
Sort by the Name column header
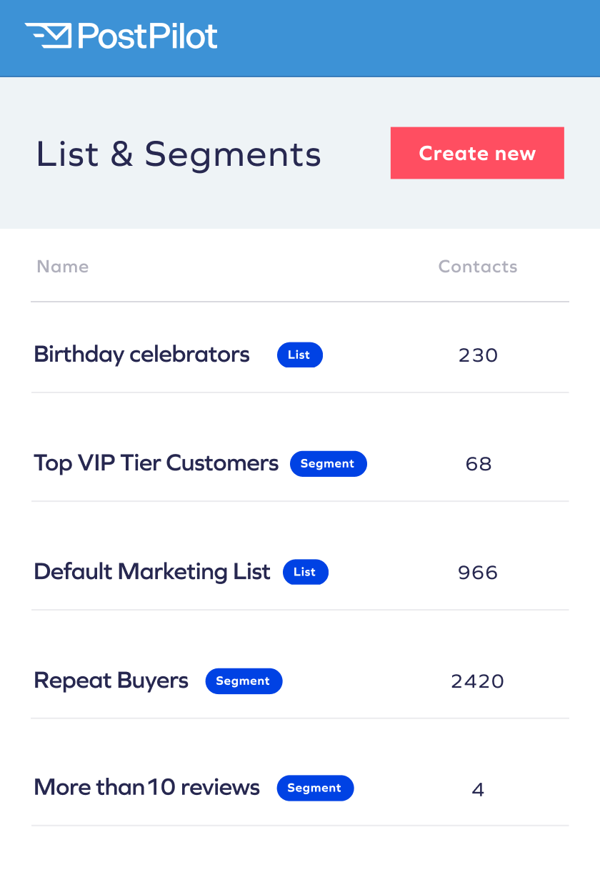pos(63,267)
